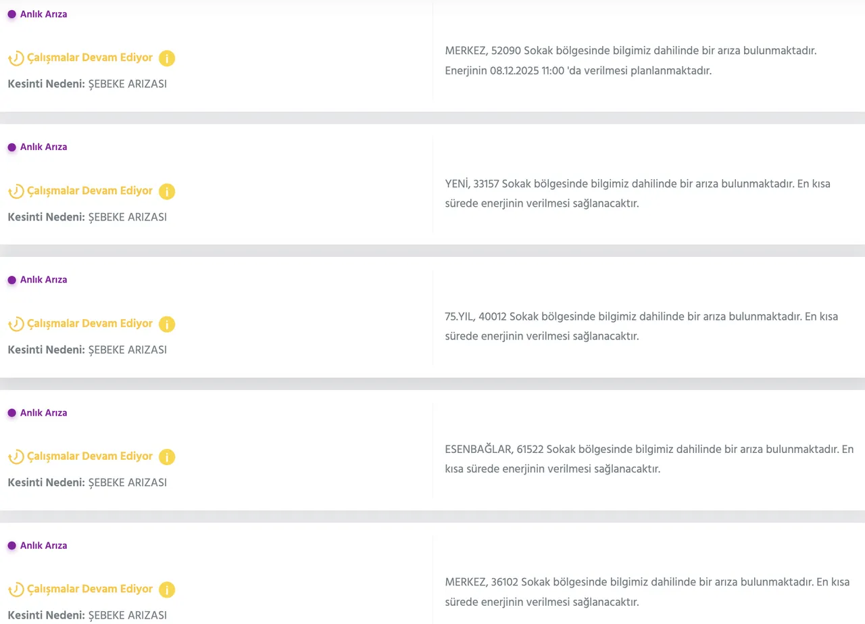This screenshot has height=624, width=865.
Task: Click purple dot beside Anlık Arıza in MERKEZ 52090 card
Action: 11,14
